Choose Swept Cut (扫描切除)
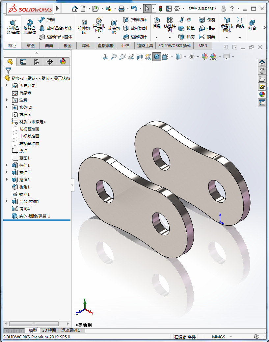 (x=135, y=20)
